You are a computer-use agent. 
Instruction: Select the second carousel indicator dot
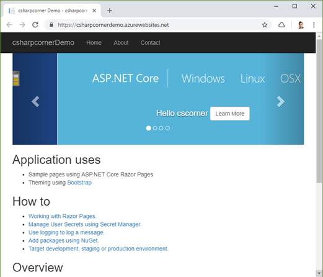tap(155, 128)
